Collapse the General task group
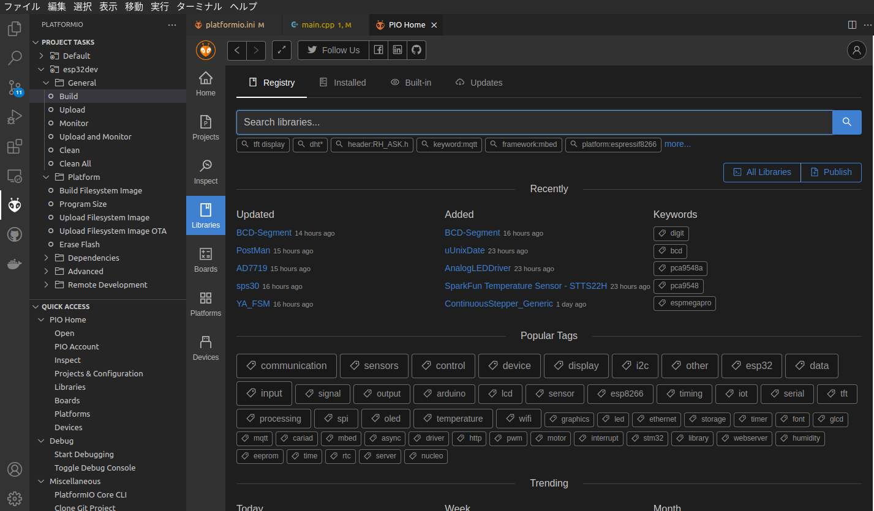 (46, 83)
